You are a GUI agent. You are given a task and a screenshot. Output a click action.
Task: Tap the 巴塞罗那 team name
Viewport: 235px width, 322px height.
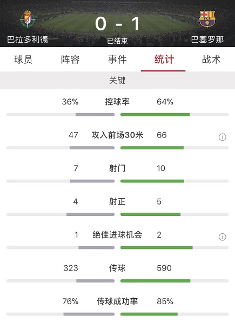(x=207, y=40)
